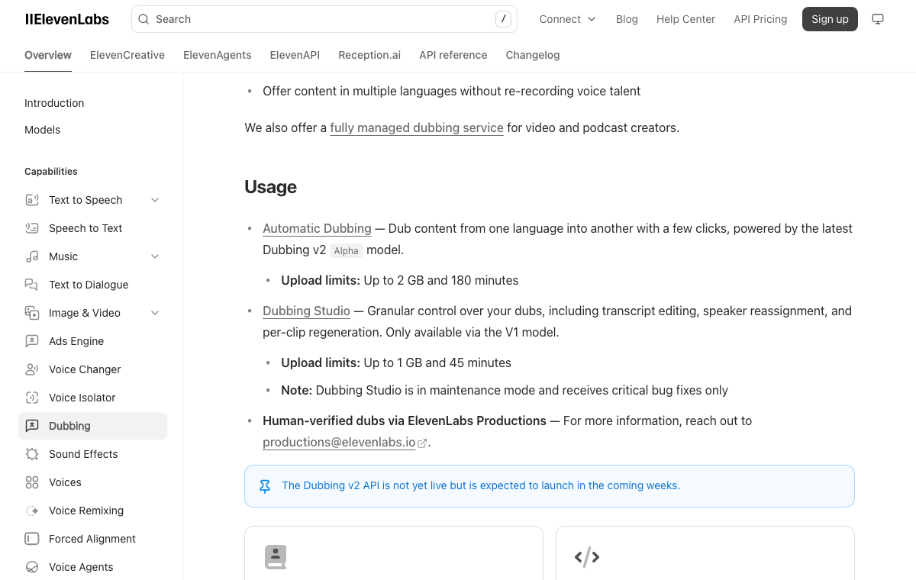Open the Reception.ai tab

pos(369,55)
